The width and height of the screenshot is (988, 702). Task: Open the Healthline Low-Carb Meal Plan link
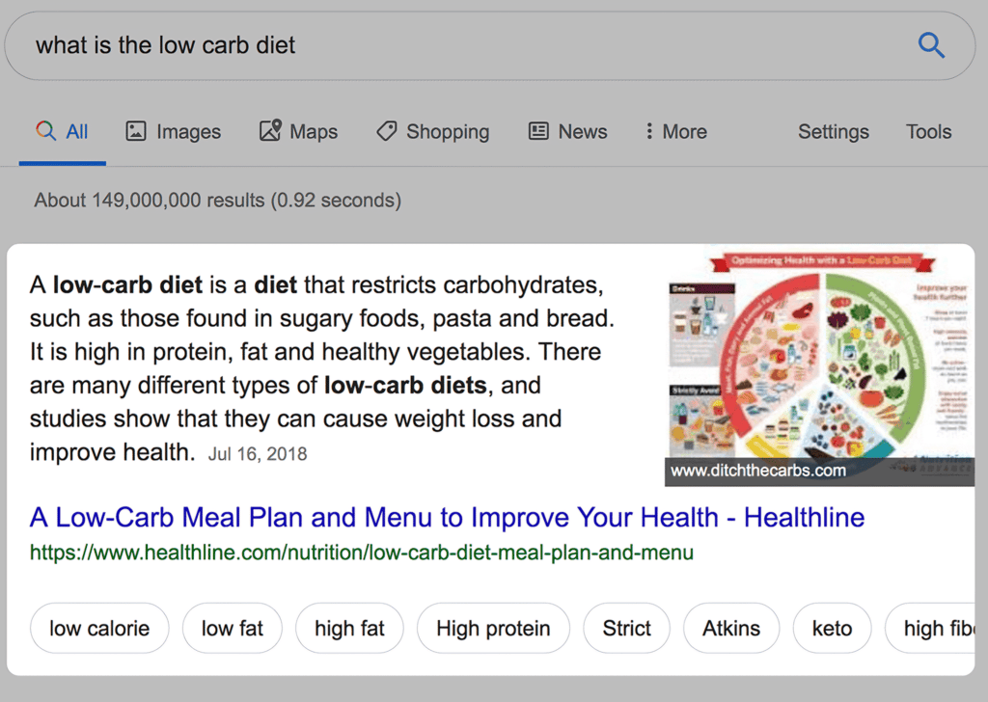447,518
